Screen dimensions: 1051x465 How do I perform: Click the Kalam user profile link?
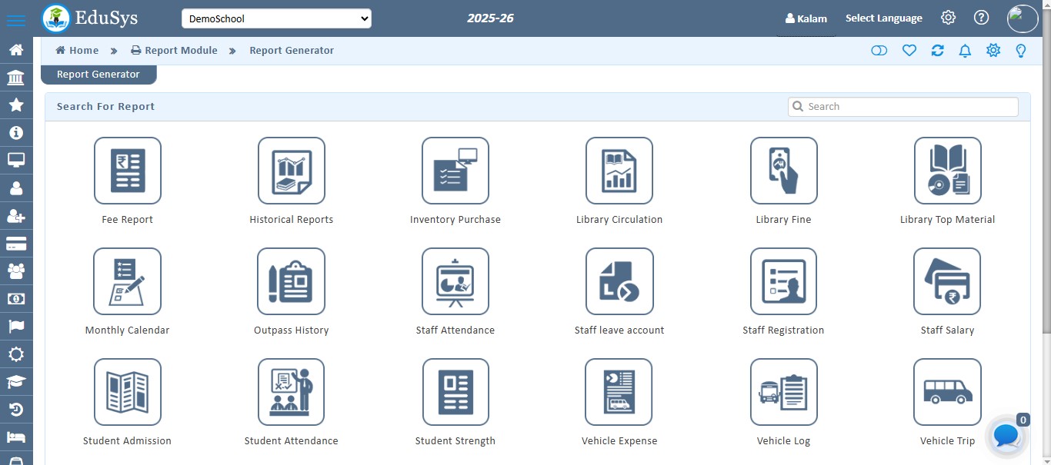point(806,18)
